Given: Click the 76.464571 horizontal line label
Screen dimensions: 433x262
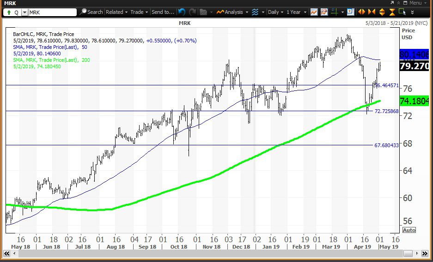Looking at the screenshot, I should coord(387,85).
